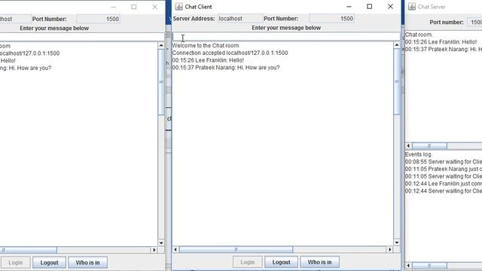Click the 'Welcome to the Chat room' line
The image size is (482, 271).
(206, 45)
